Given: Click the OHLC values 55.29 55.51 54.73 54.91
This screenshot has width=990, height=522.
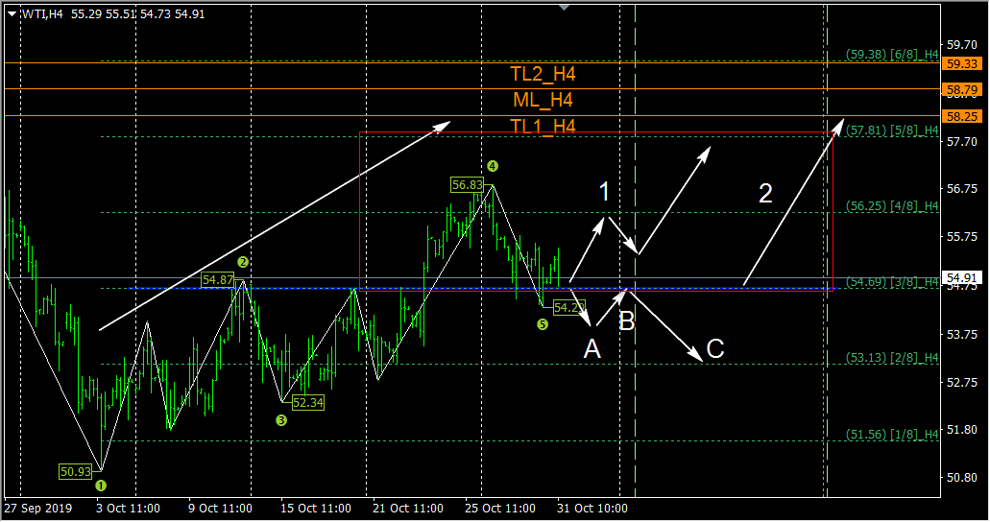Looking at the screenshot, I should 137,13.
